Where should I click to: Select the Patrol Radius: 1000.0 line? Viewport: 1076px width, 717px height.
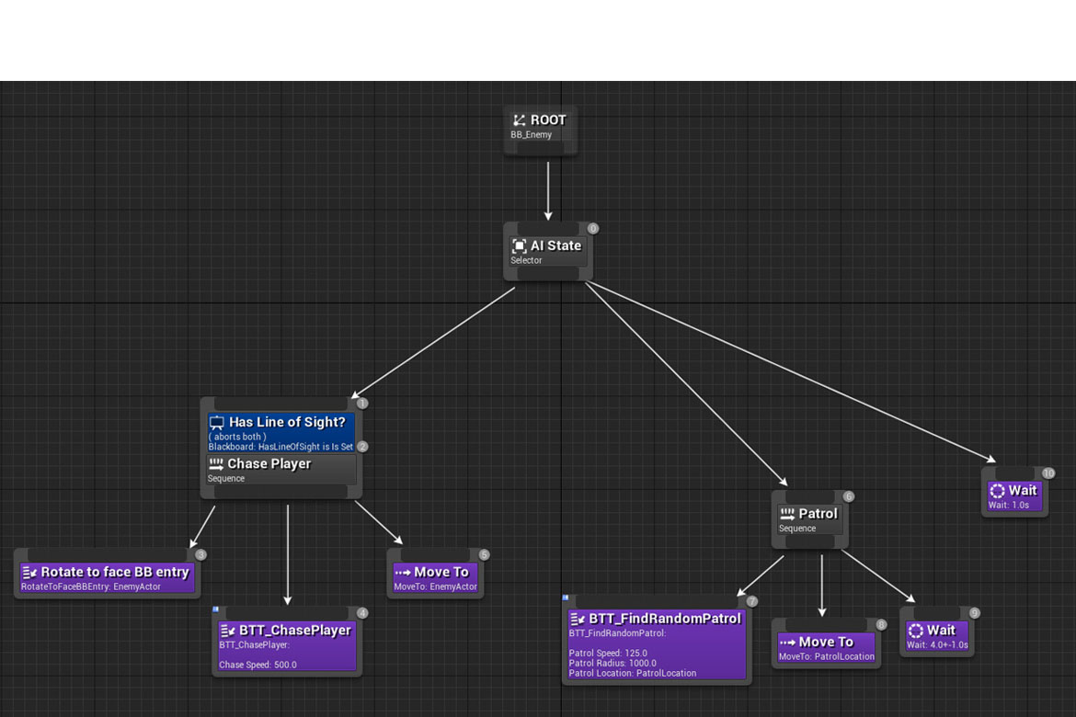click(x=613, y=664)
